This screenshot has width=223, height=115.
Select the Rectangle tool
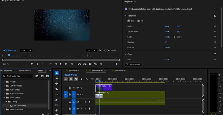pos(57,105)
